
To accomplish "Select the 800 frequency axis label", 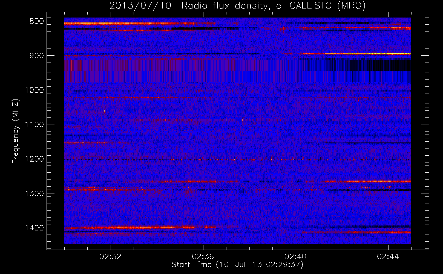I will point(36,21).
